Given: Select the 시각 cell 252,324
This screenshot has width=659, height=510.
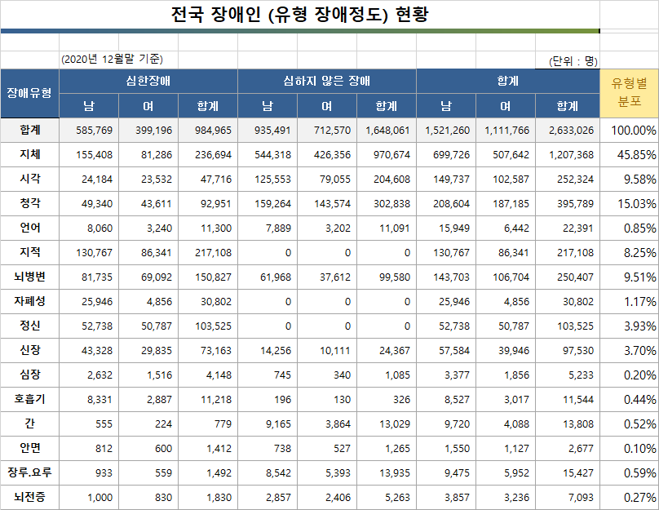Looking at the screenshot, I should click(x=568, y=179).
